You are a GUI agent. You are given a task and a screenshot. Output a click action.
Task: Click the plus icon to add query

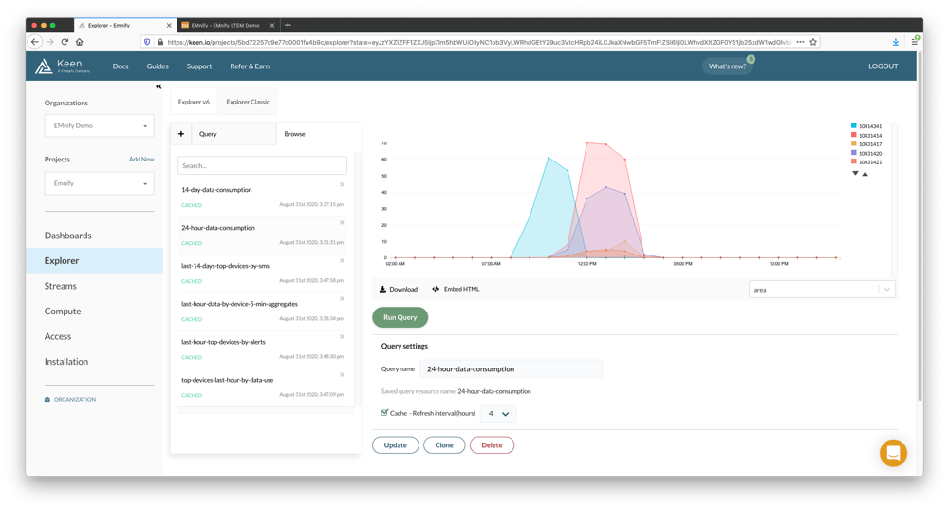click(x=181, y=134)
